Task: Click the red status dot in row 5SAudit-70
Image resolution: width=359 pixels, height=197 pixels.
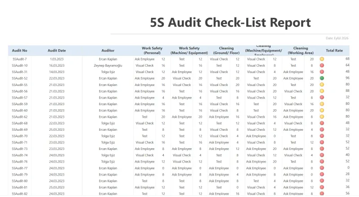Action: point(322,136)
